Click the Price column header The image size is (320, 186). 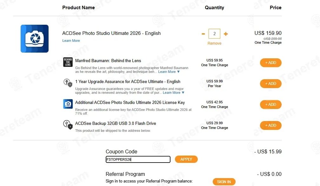pyautogui.click(x=276, y=8)
